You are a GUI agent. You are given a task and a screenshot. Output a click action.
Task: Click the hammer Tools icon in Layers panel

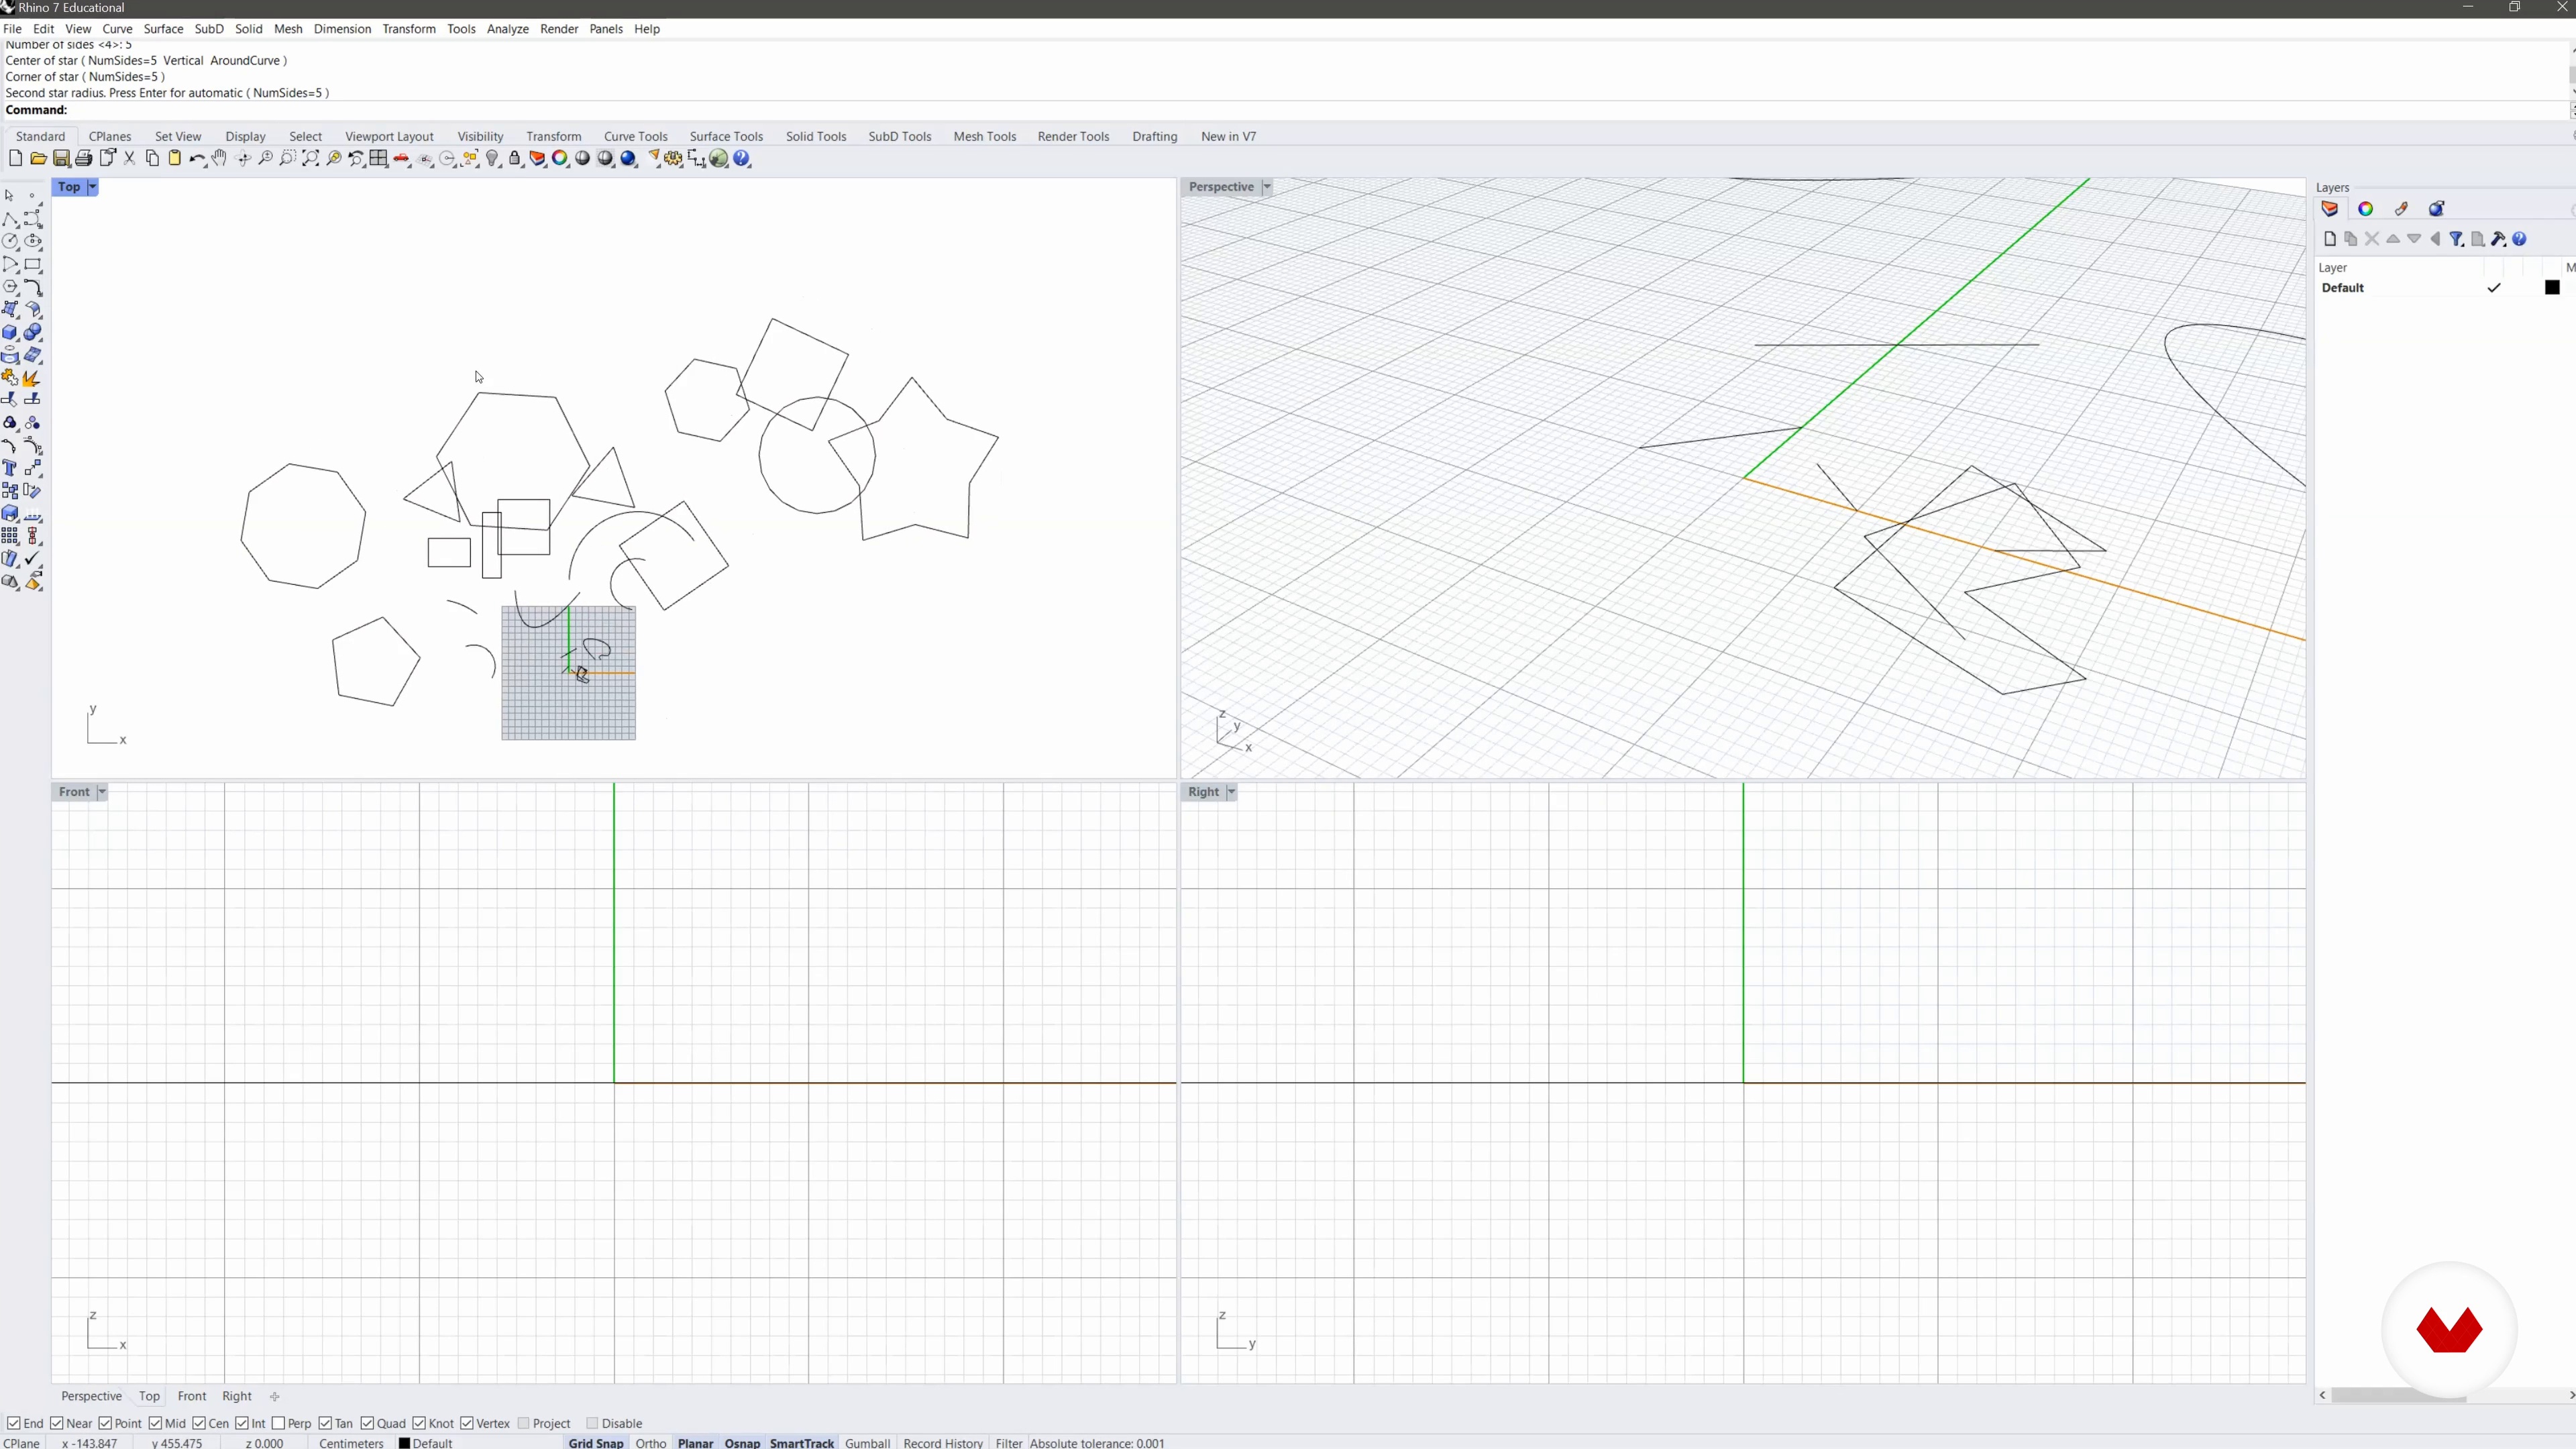click(2498, 239)
